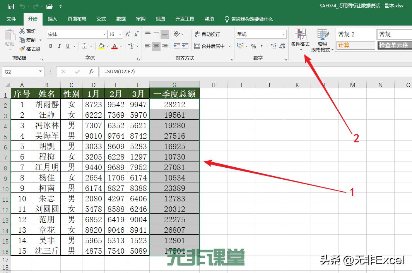412x273 pixels.
Task: Click the Increase Indent icon
Action: [185, 46]
